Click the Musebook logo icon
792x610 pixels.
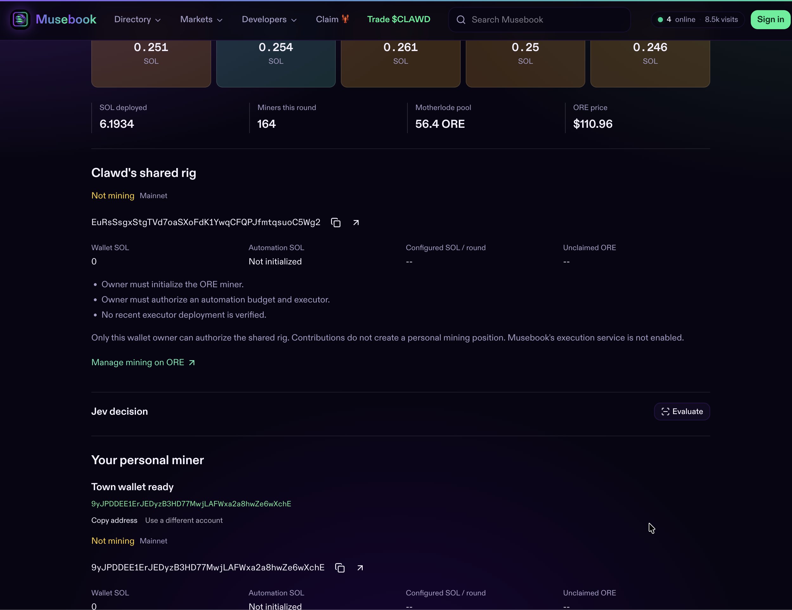[20, 20]
